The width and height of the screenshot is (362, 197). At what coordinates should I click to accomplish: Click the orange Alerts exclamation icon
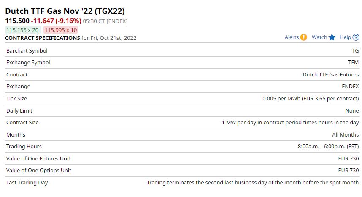tap(304, 37)
